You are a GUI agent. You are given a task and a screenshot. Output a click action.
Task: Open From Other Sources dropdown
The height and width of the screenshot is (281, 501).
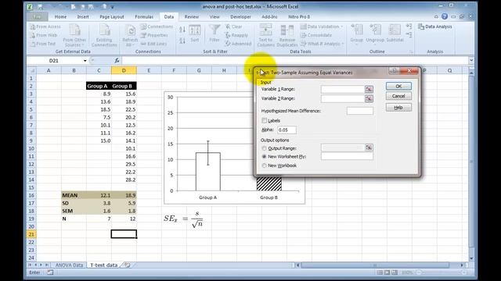[74, 35]
